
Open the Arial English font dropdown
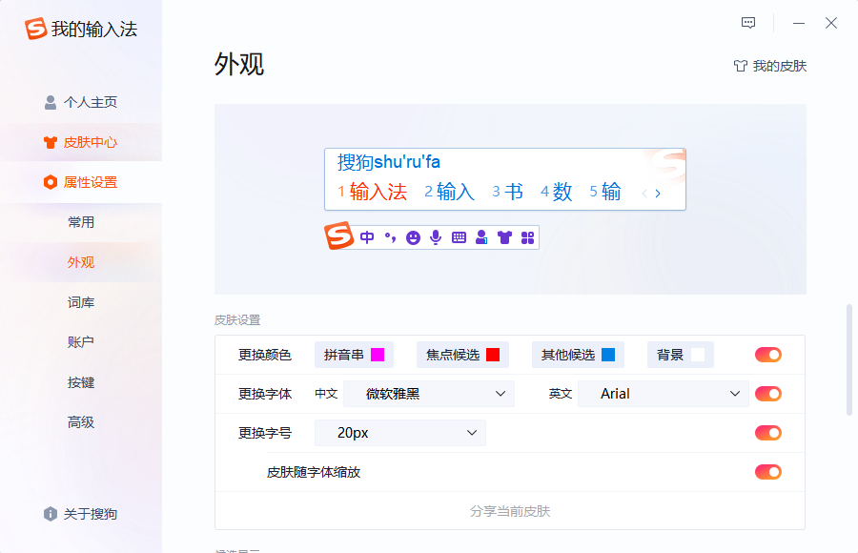click(x=664, y=394)
